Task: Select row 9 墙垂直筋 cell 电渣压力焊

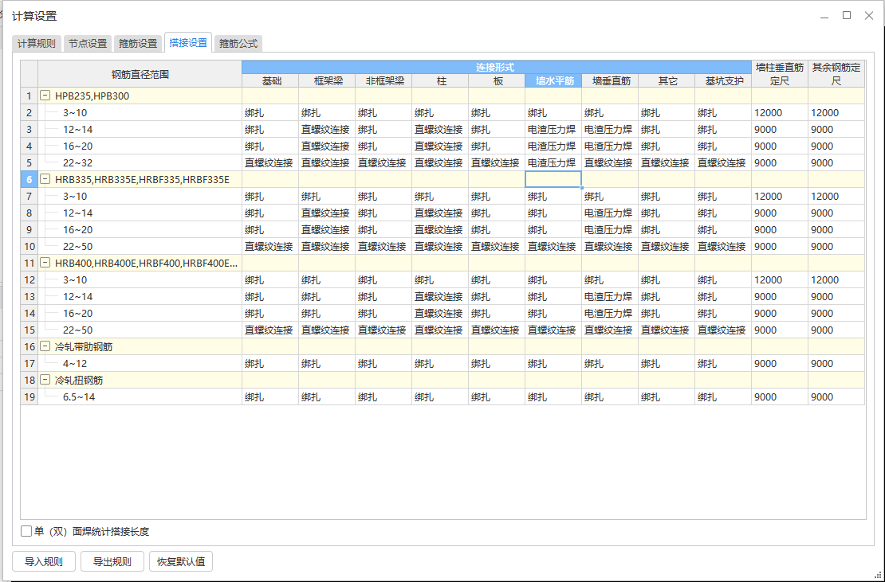Action: coord(610,230)
